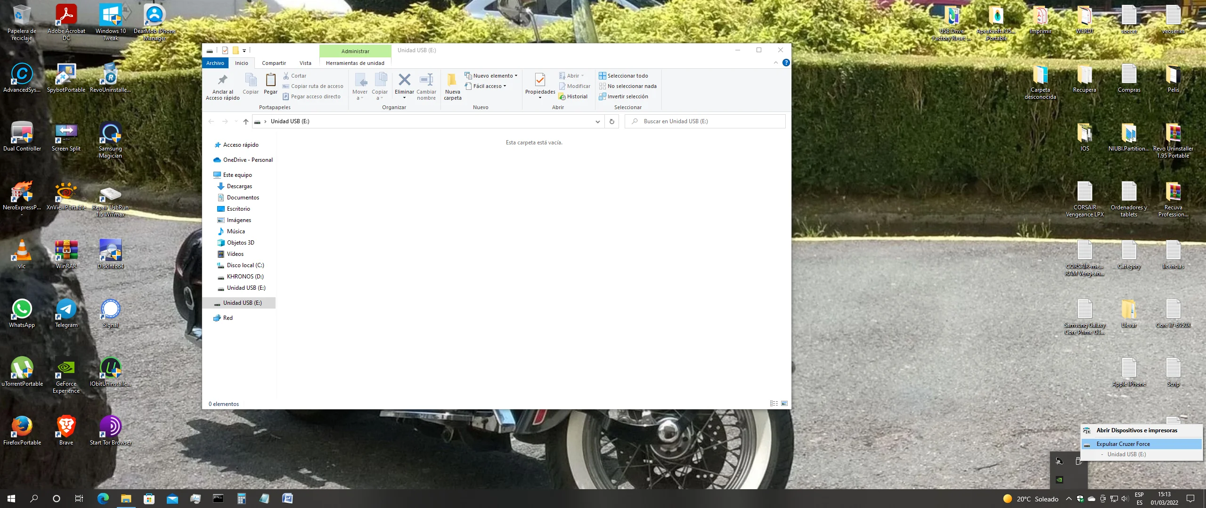Image resolution: width=1206 pixels, height=508 pixels.
Task: Switch to large icons view toggle
Action: click(784, 404)
